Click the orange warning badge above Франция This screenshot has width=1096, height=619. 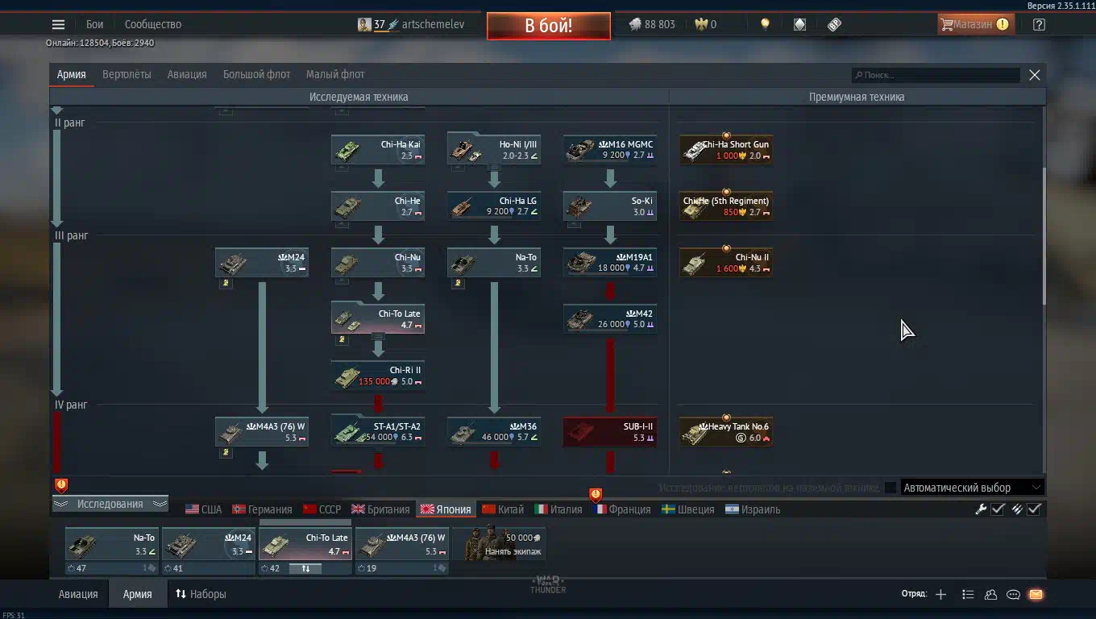pyautogui.click(x=596, y=494)
